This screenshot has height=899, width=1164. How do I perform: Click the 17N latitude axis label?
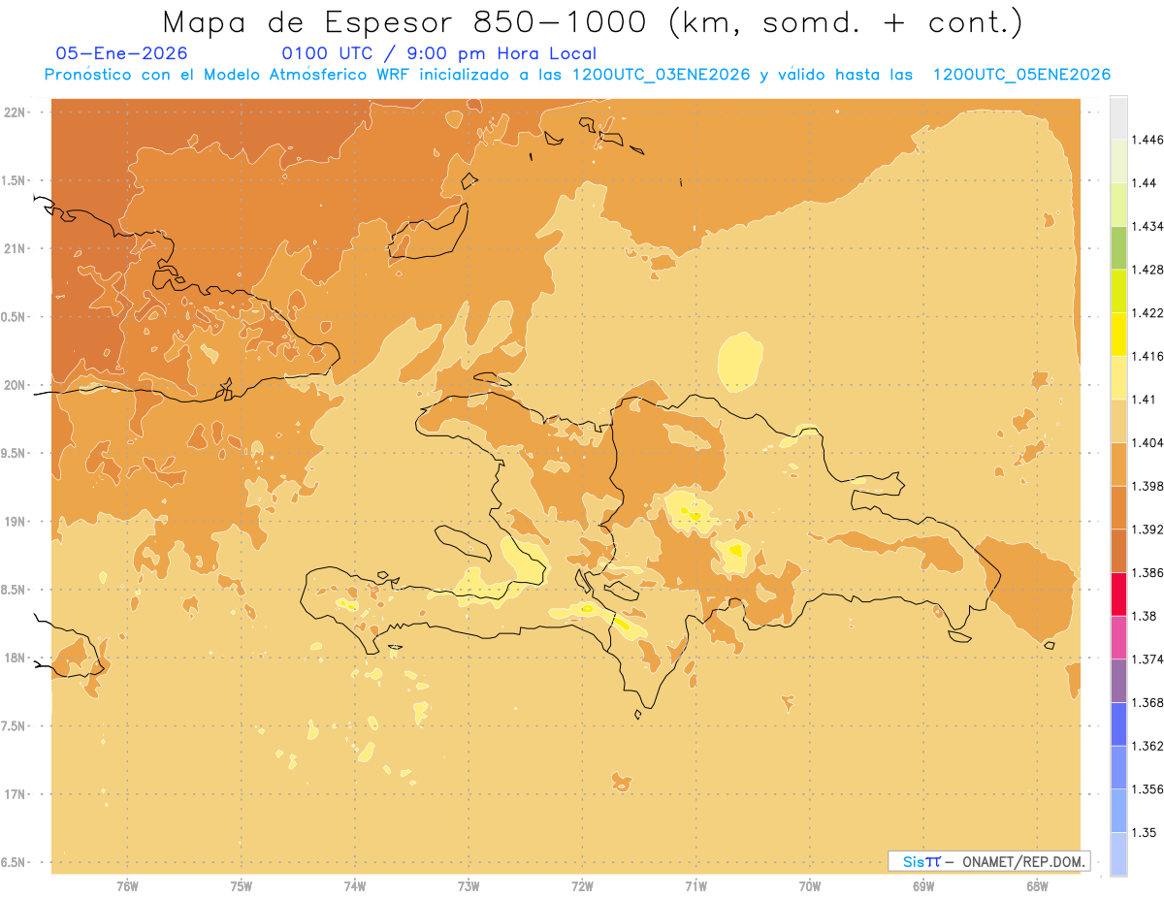click(x=16, y=794)
